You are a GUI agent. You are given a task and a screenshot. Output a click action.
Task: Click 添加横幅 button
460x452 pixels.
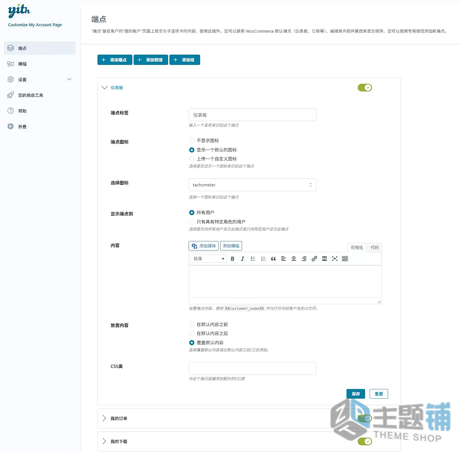[231, 246]
